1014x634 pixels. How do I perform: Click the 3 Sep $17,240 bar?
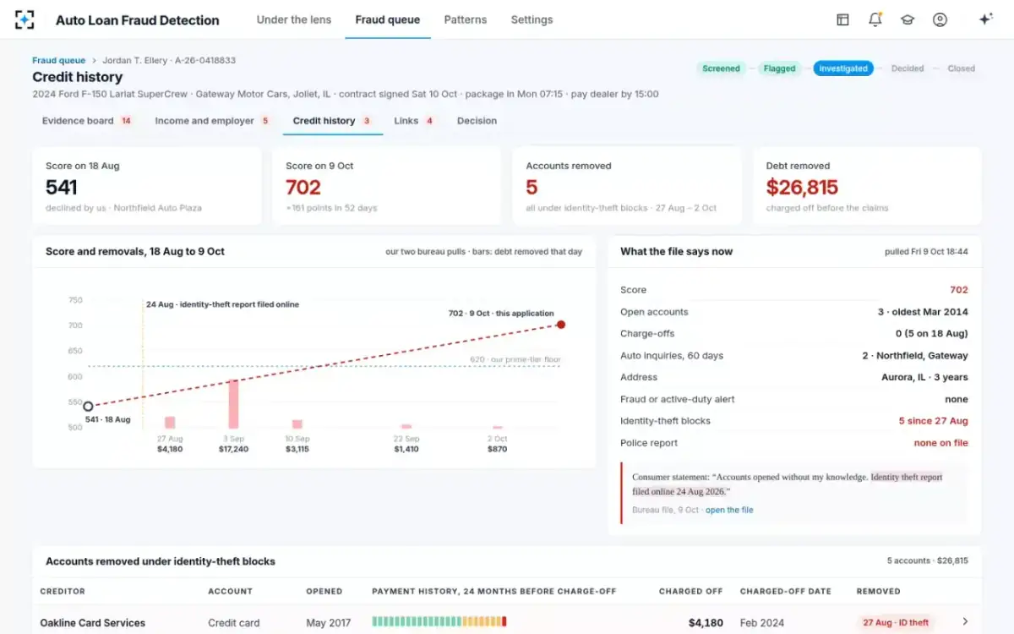tap(233, 404)
